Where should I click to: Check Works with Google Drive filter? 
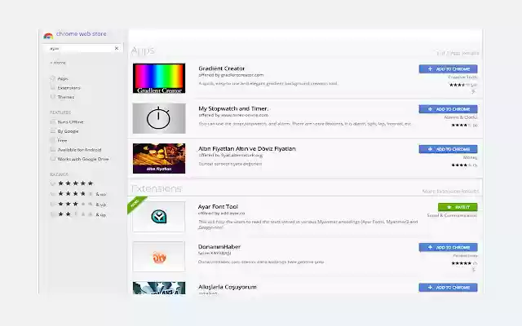click(x=52, y=159)
